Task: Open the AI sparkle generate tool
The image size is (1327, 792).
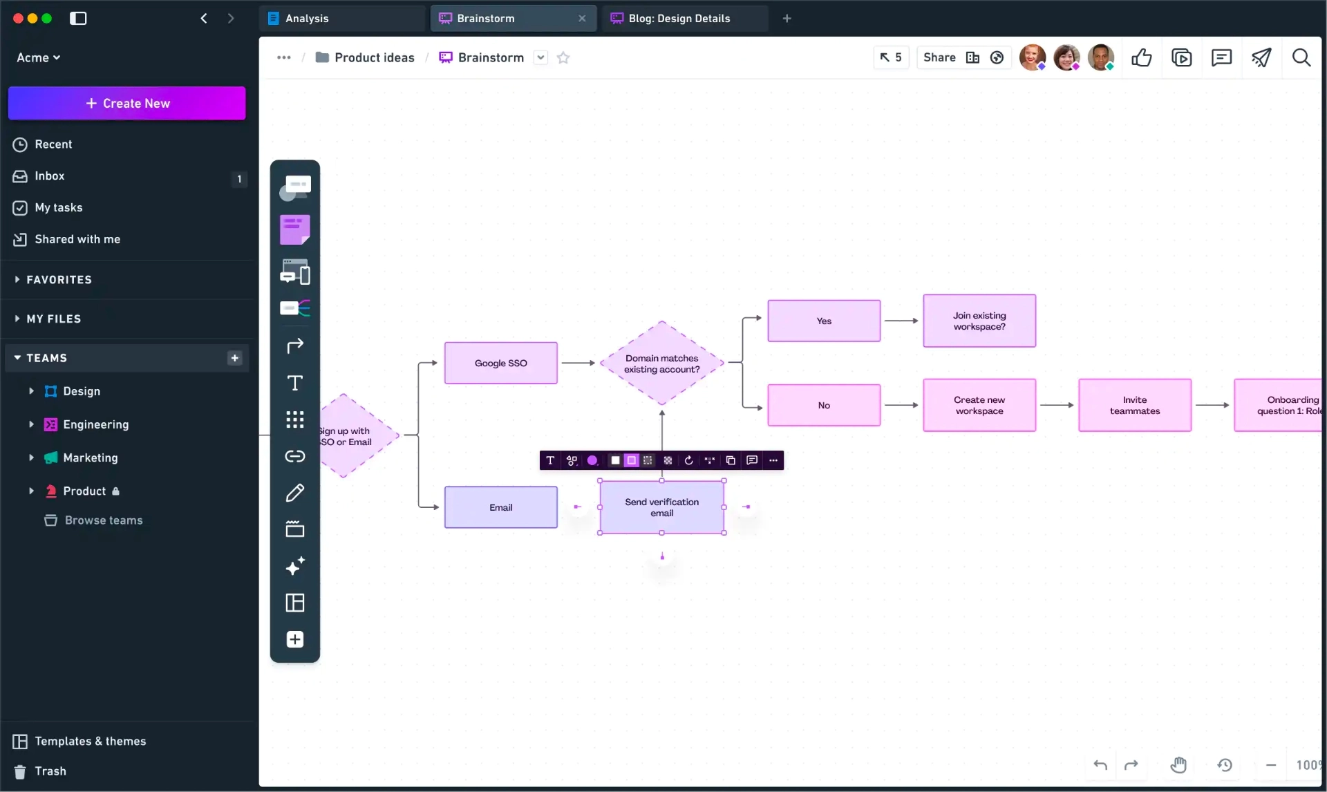Action: tap(295, 566)
